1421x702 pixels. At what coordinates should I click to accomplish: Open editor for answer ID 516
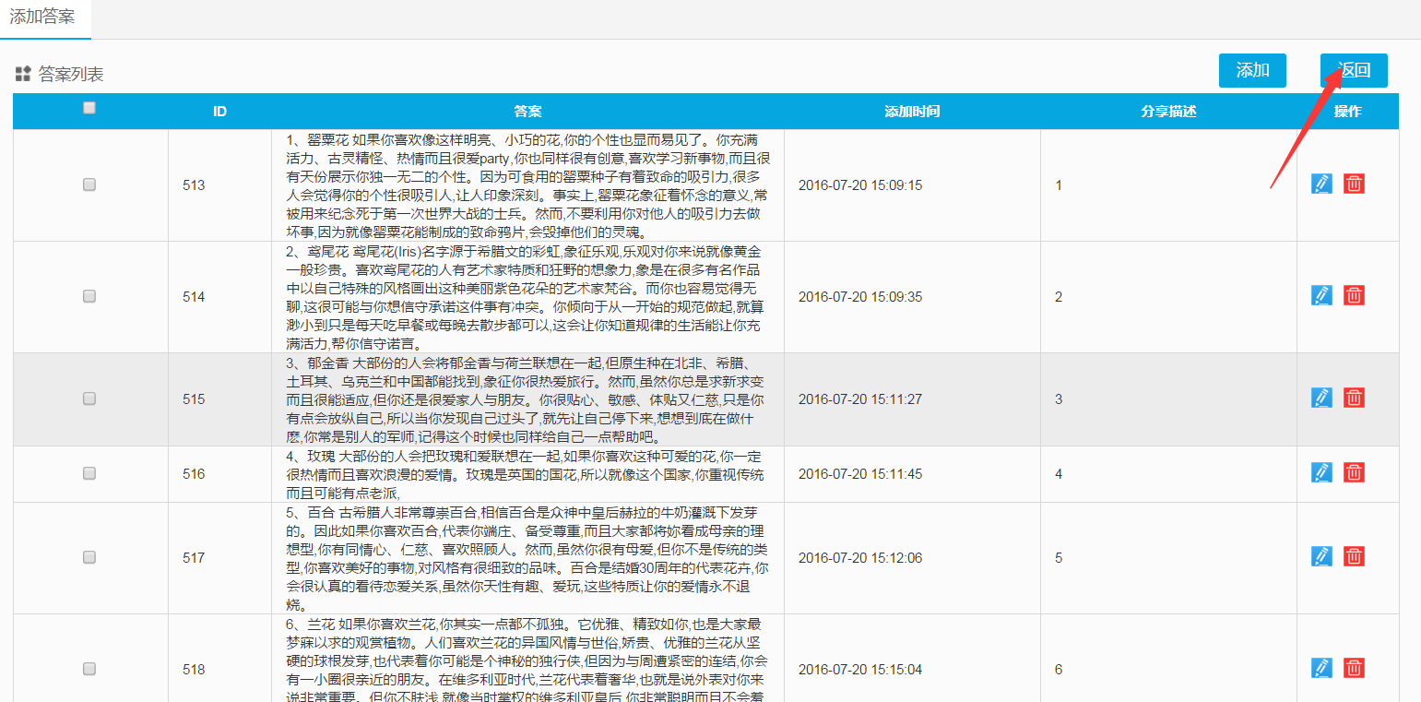1321,472
